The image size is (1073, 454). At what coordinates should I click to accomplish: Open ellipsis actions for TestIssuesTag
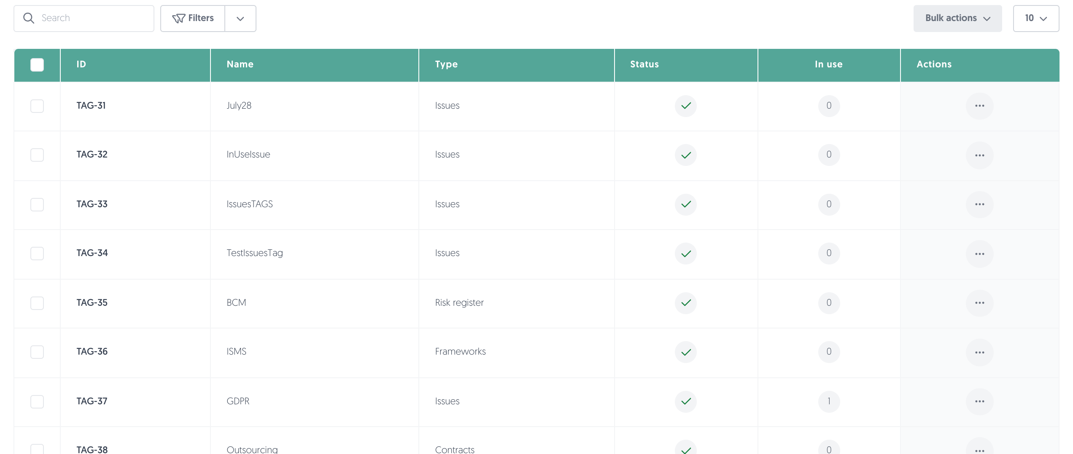tap(979, 254)
